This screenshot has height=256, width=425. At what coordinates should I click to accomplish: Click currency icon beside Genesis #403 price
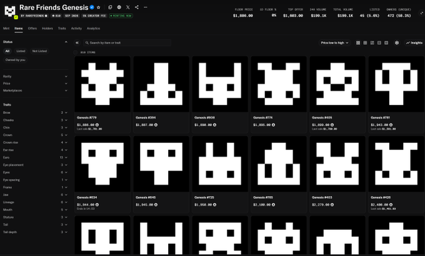(332, 205)
